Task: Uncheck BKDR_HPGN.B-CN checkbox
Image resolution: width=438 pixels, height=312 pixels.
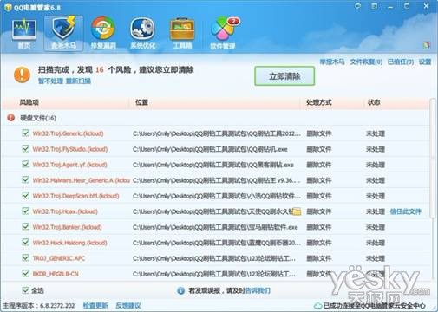Action: (x=26, y=273)
